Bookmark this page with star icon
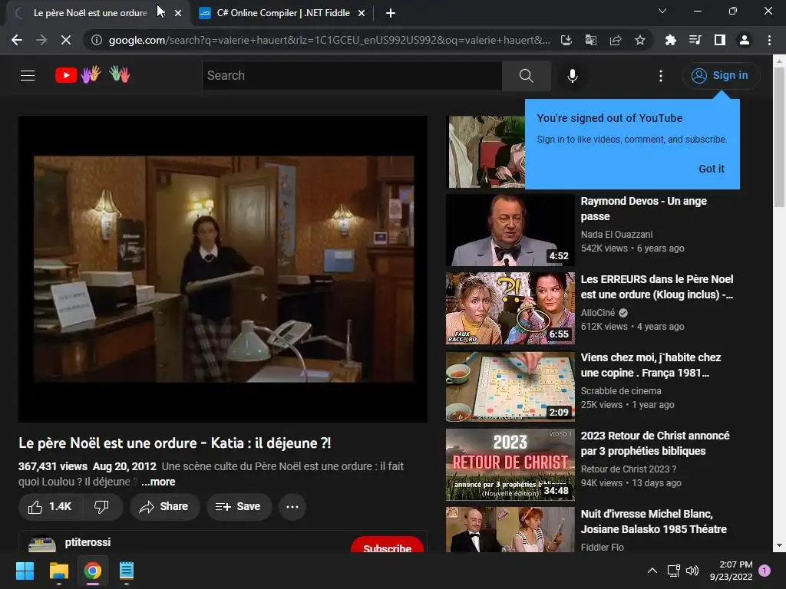 (640, 40)
